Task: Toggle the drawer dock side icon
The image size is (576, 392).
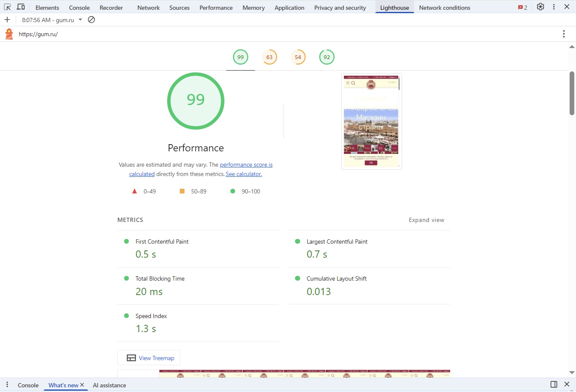Action: 553,384
